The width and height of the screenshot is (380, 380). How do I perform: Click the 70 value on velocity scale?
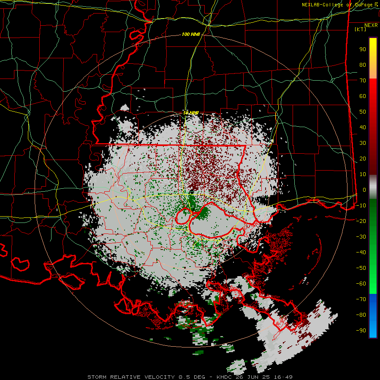pos(363,81)
